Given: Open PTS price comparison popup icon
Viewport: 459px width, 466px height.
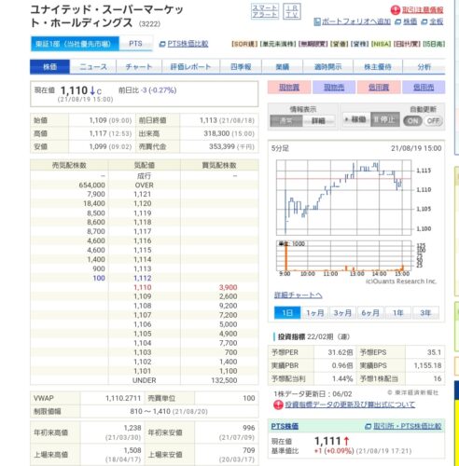Looking at the screenshot, I should 162,44.
